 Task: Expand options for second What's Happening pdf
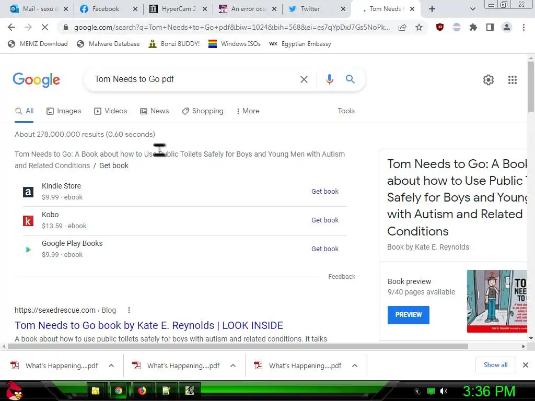point(233,365)
